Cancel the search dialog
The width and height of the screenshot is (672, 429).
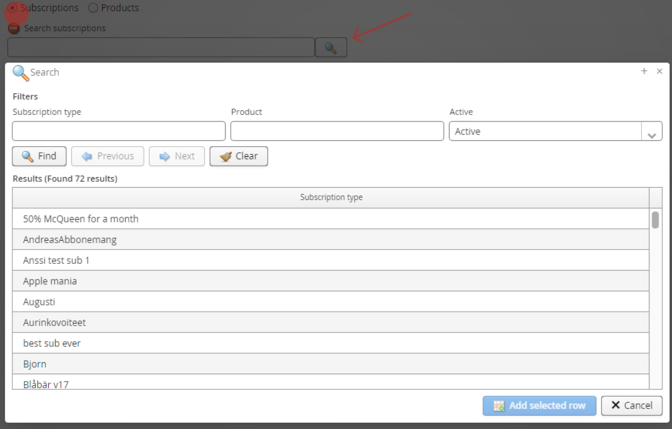pos(631,406)
